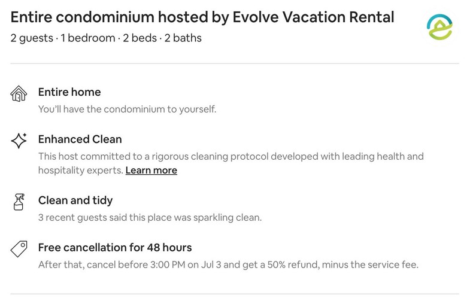Screen dimensions: 473x304
Task: Click the Entire home heading
Action: pyautogui.click(x=69, y=92)
